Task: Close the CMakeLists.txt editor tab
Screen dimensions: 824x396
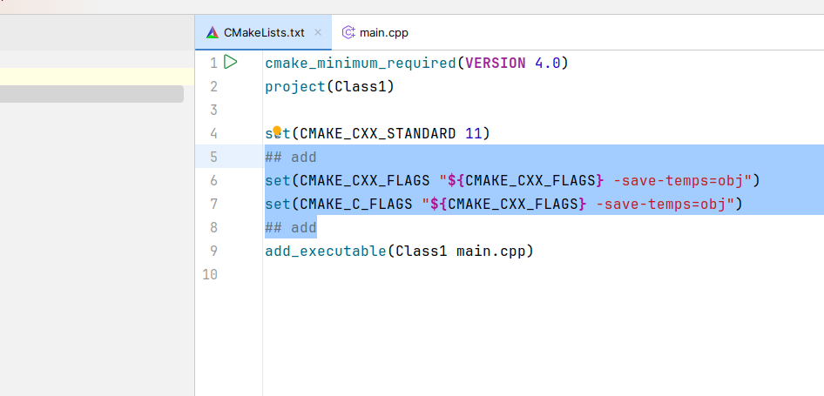Action: coord(318,33)
